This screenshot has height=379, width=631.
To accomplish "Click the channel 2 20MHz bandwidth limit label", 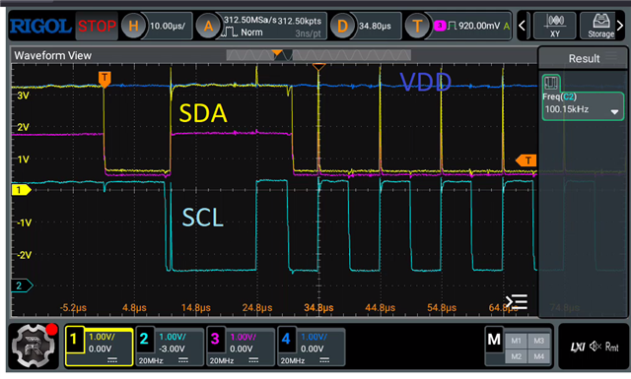I will click(x=151, y=361).
